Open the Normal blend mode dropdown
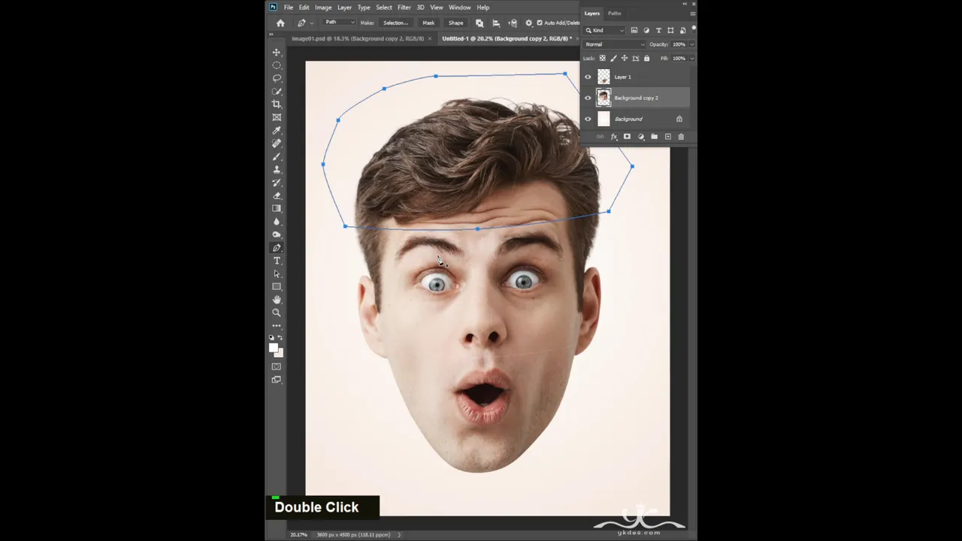Image resolution: width=962 pixels, height=541 pixels. 614,44
